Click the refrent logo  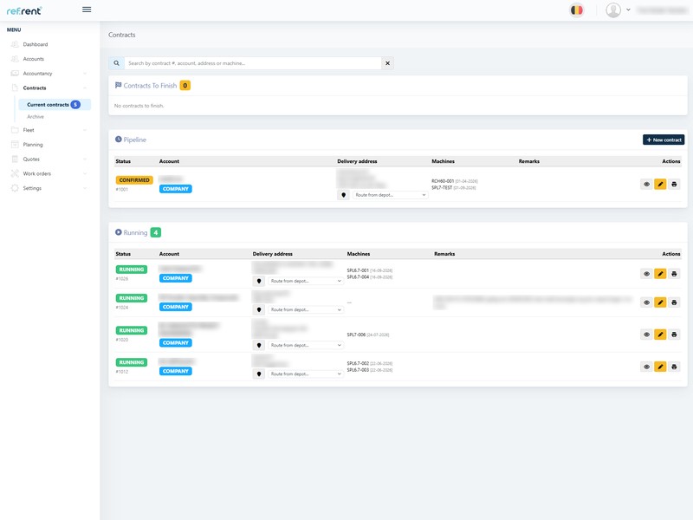[24, 10]
